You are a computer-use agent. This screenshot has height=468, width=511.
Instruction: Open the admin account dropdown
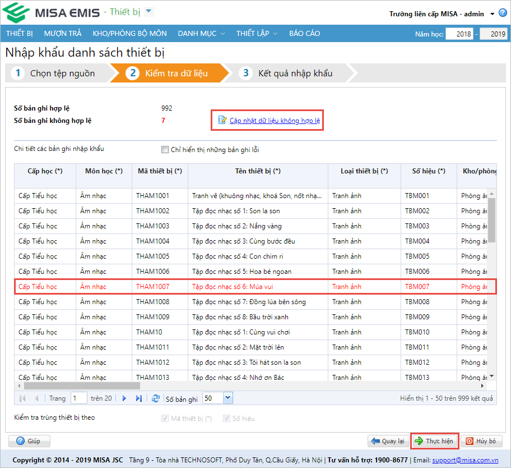pos(492,14)
